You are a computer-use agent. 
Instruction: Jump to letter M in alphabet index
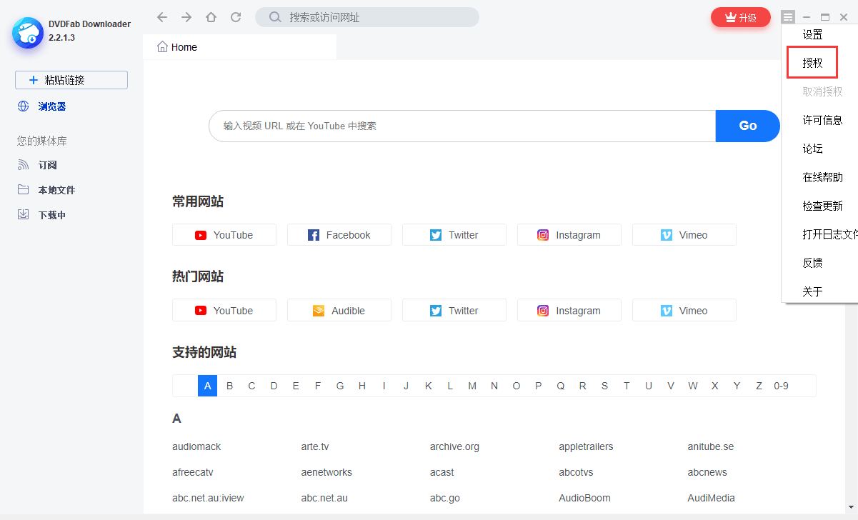pyautogui.click(x=472, y=386)
